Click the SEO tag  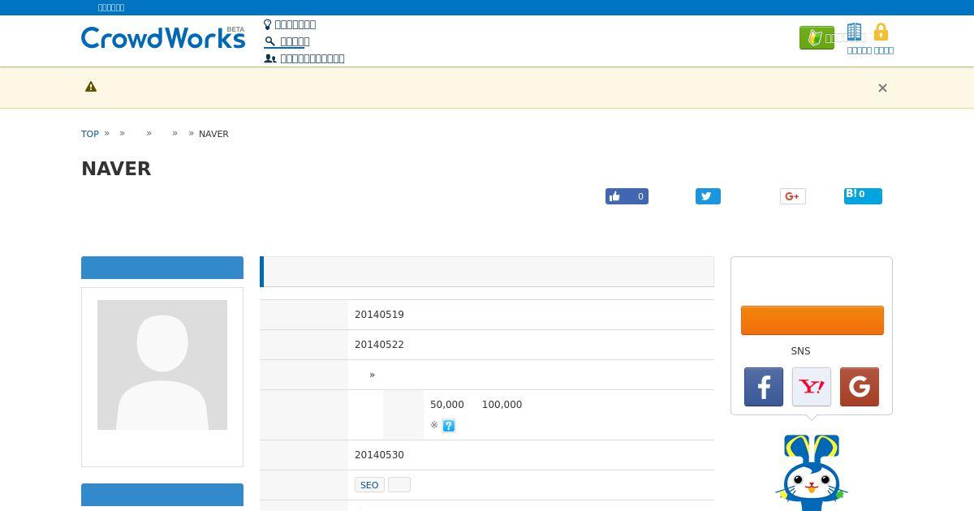[369, 485]
